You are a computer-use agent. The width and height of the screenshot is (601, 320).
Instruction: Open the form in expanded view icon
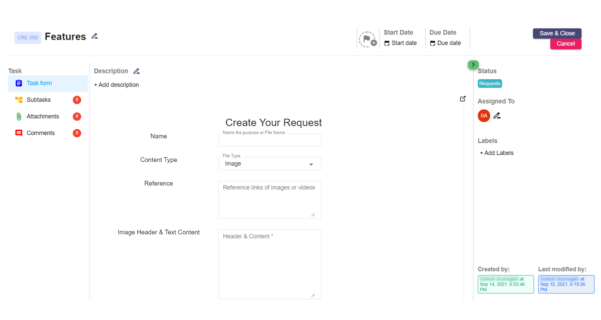click(x=462, y=99)
